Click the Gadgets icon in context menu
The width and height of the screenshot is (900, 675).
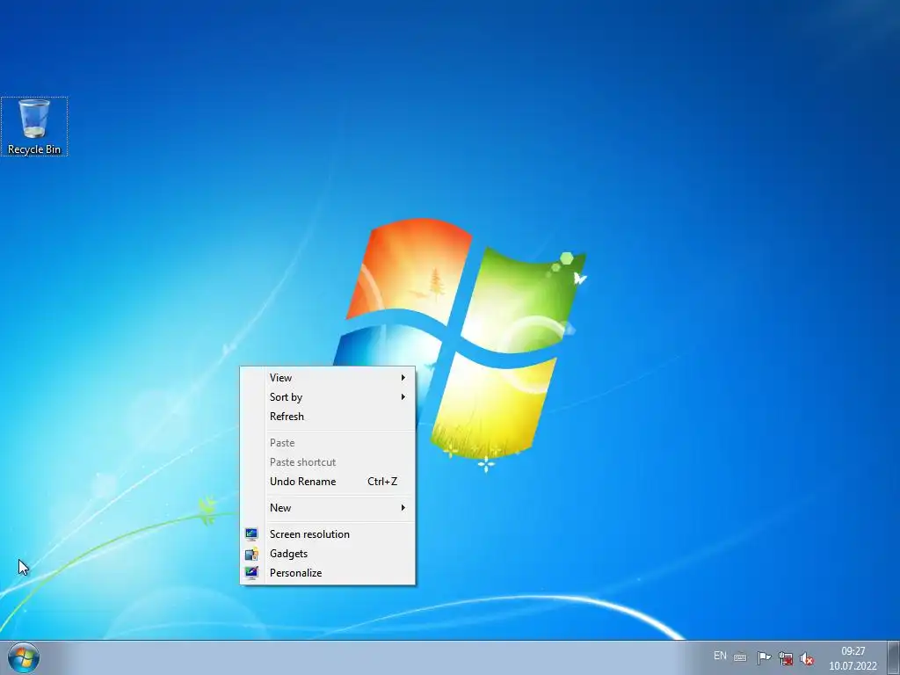tap(251, 554)
